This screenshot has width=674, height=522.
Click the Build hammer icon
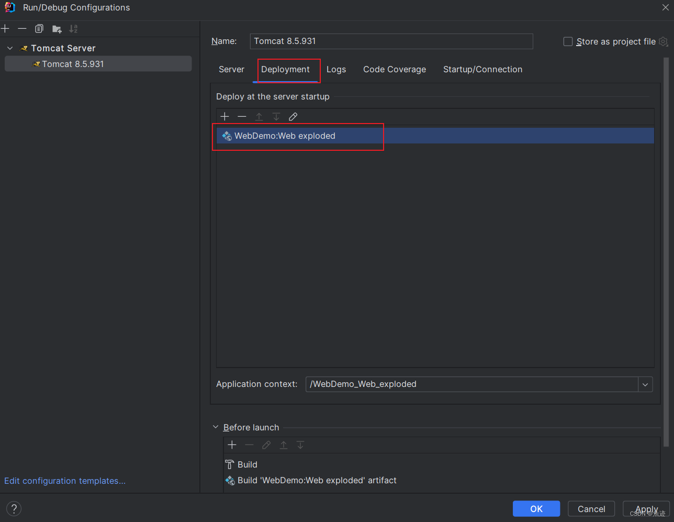pos(230,464)
